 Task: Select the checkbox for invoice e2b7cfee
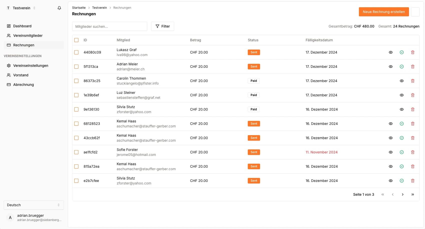pyautogui.click(x=76, y=181)
